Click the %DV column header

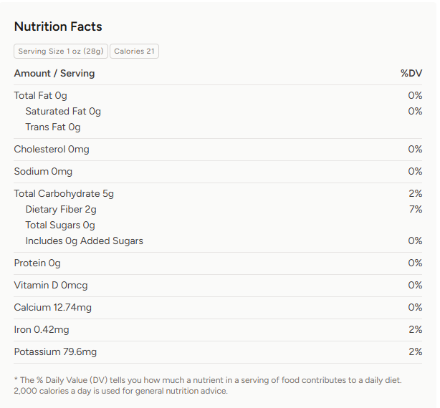411,73
